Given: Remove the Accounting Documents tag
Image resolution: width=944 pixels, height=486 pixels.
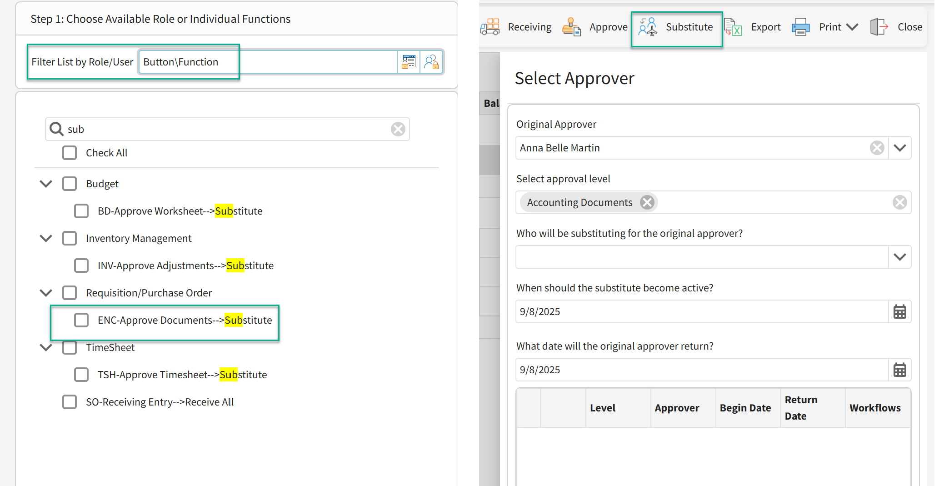Looking at the screenshot, I should [x=647, y=202].
